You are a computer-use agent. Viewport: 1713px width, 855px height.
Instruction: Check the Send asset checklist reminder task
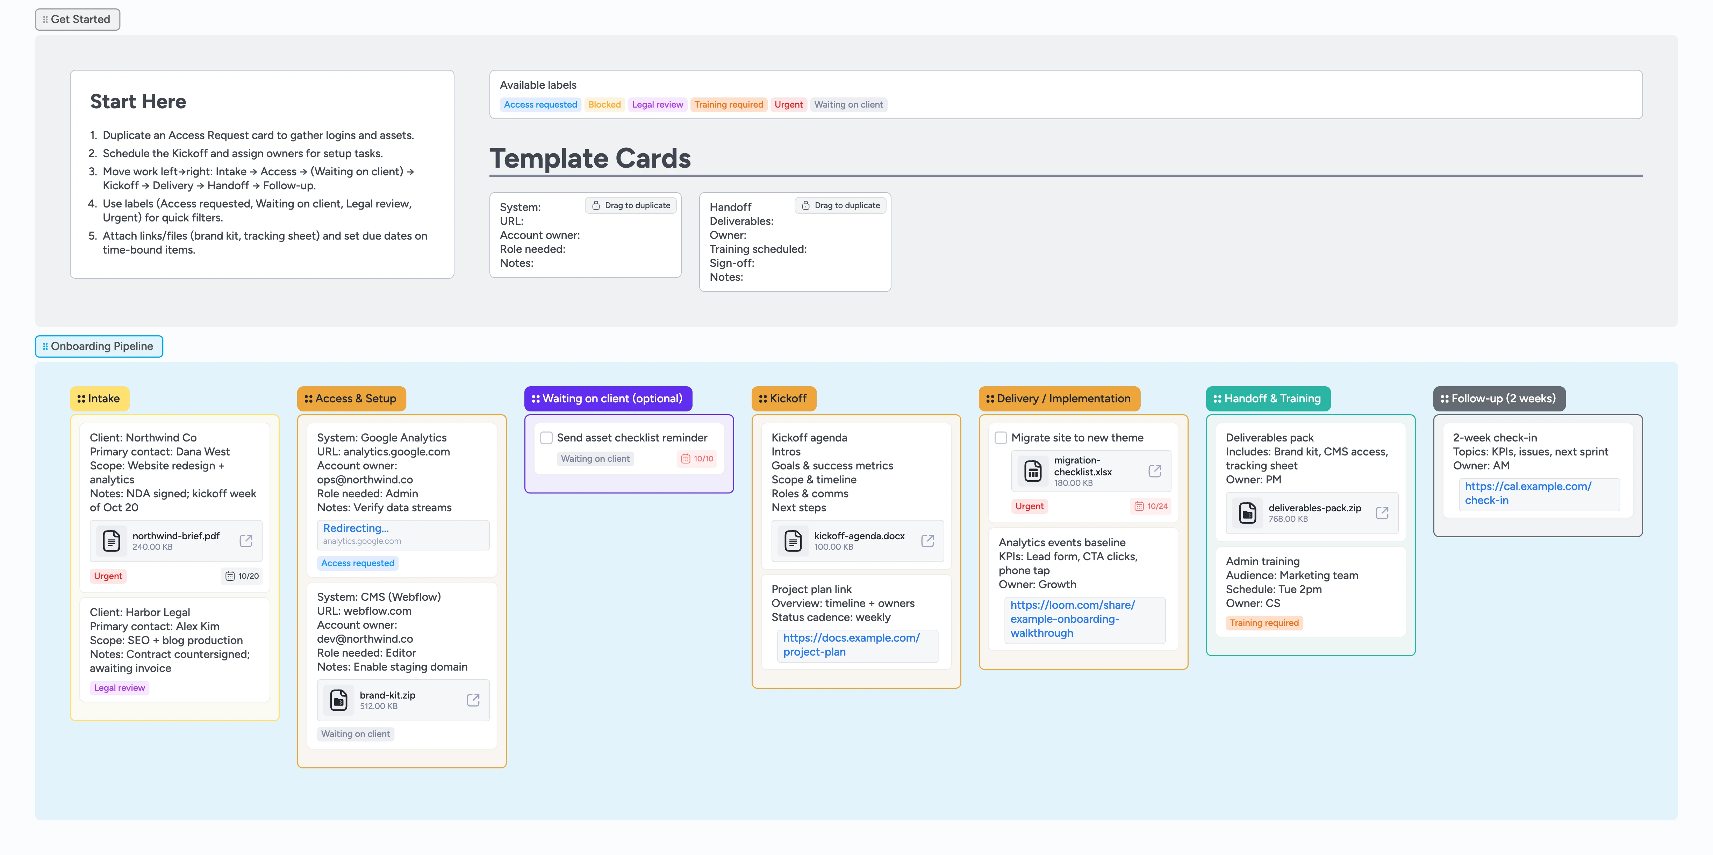[546, 437]
